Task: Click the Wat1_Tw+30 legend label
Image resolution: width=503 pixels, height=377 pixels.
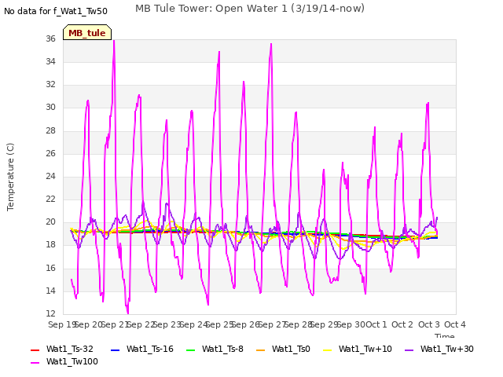Action: click(x=447, y=349)
